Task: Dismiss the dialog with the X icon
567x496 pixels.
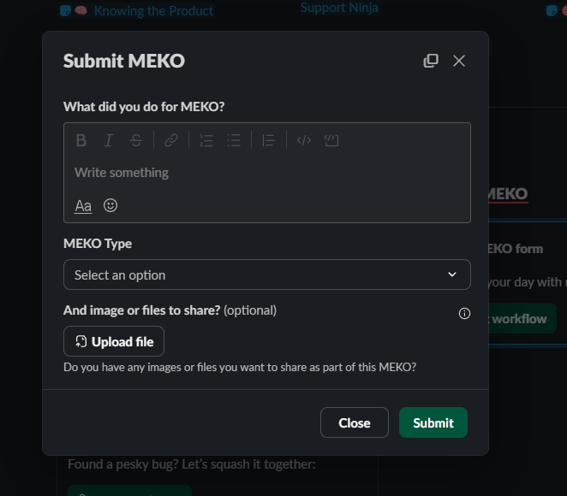Action: click(459, 61)
